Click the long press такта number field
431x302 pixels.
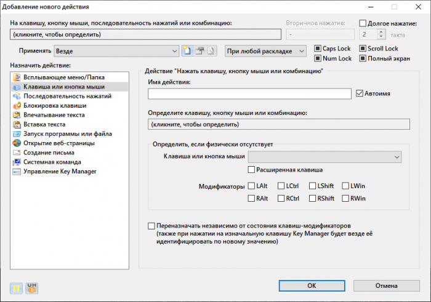pyautogui.click(x=369, y=34)
